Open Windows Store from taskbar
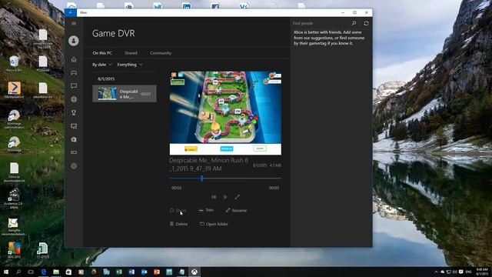 coord(68,272)
